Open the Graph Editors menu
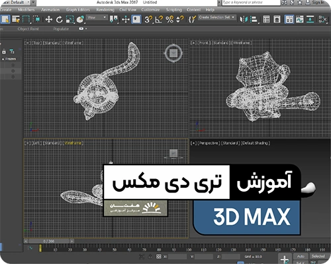 pos(78,10)
